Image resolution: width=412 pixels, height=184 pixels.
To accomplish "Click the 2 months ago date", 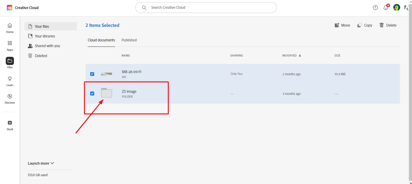I will (292, 74).
